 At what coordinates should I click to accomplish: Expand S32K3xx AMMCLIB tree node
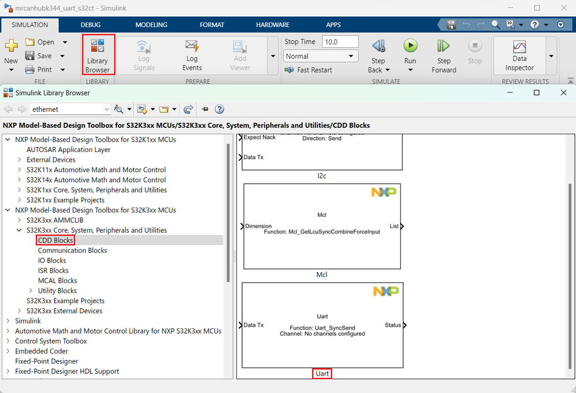pos(19,220)
